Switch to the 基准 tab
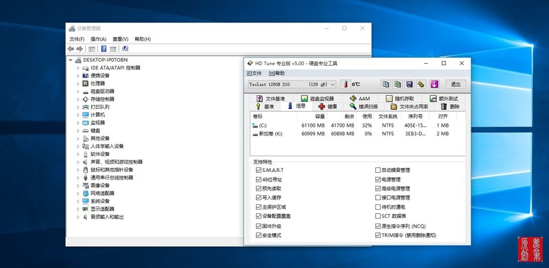This screenshot has height=268, width=549. click(x=265, y=107)
